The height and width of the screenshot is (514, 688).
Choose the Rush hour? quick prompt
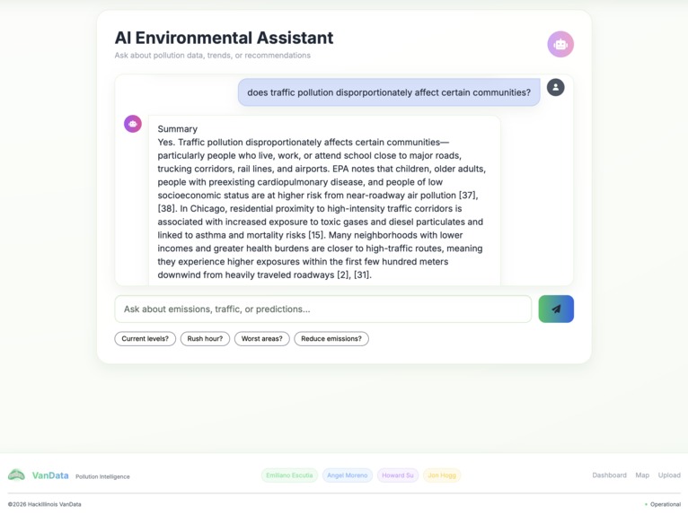pos(205,339)
